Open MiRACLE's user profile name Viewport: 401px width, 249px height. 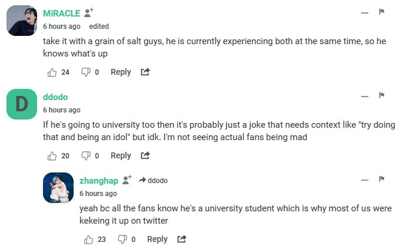click(x=61, y=13)
